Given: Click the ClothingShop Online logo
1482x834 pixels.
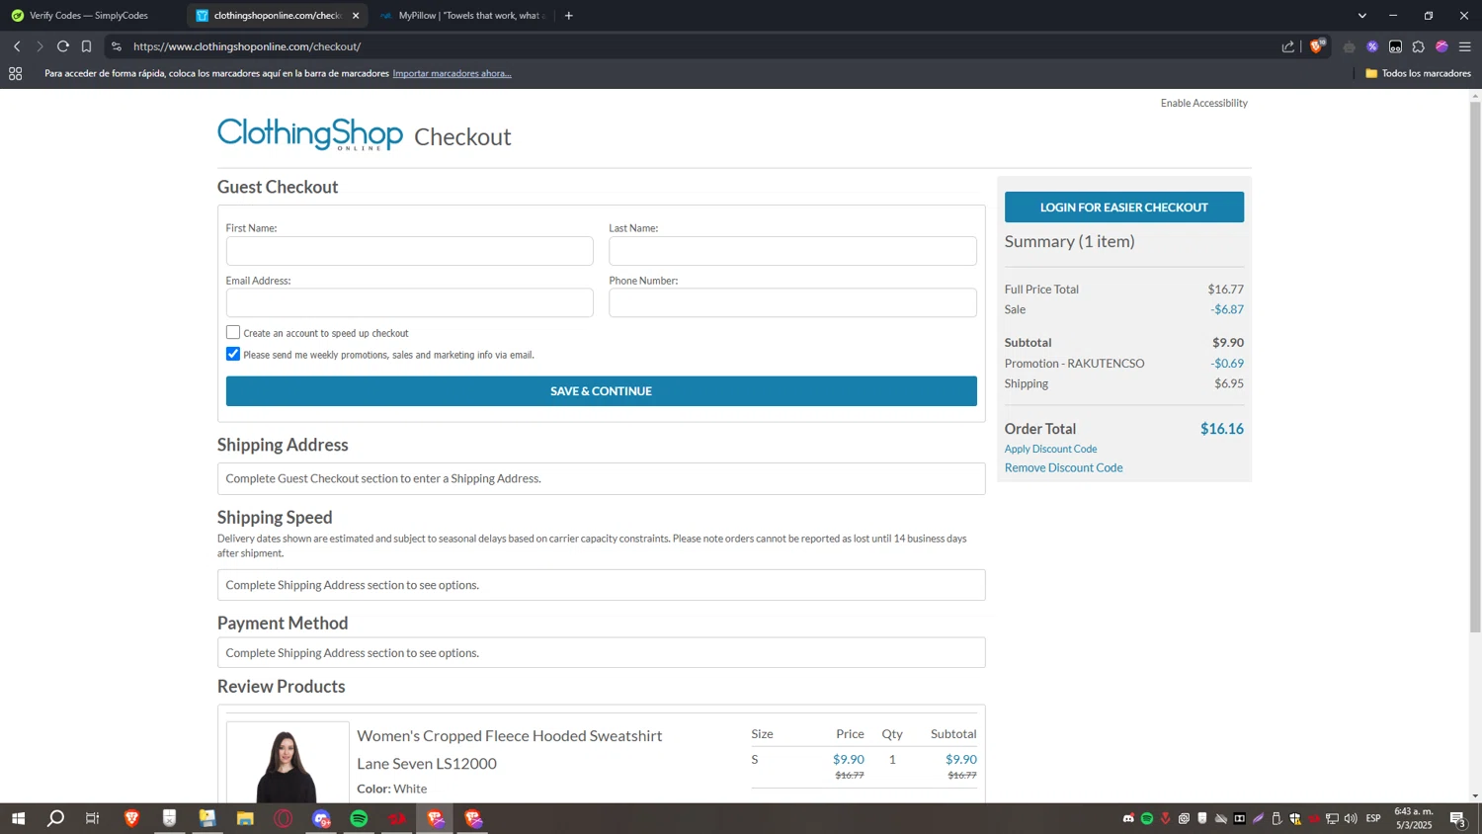Looking at the screenshot, I should (x=310, y=133).
